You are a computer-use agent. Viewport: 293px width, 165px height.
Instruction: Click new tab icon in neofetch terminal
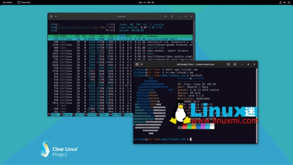pyautogui.click(x=137, y=65)
